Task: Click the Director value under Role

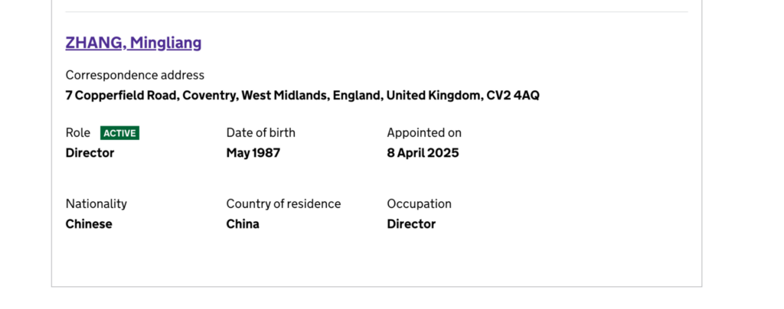Action: 90,153
